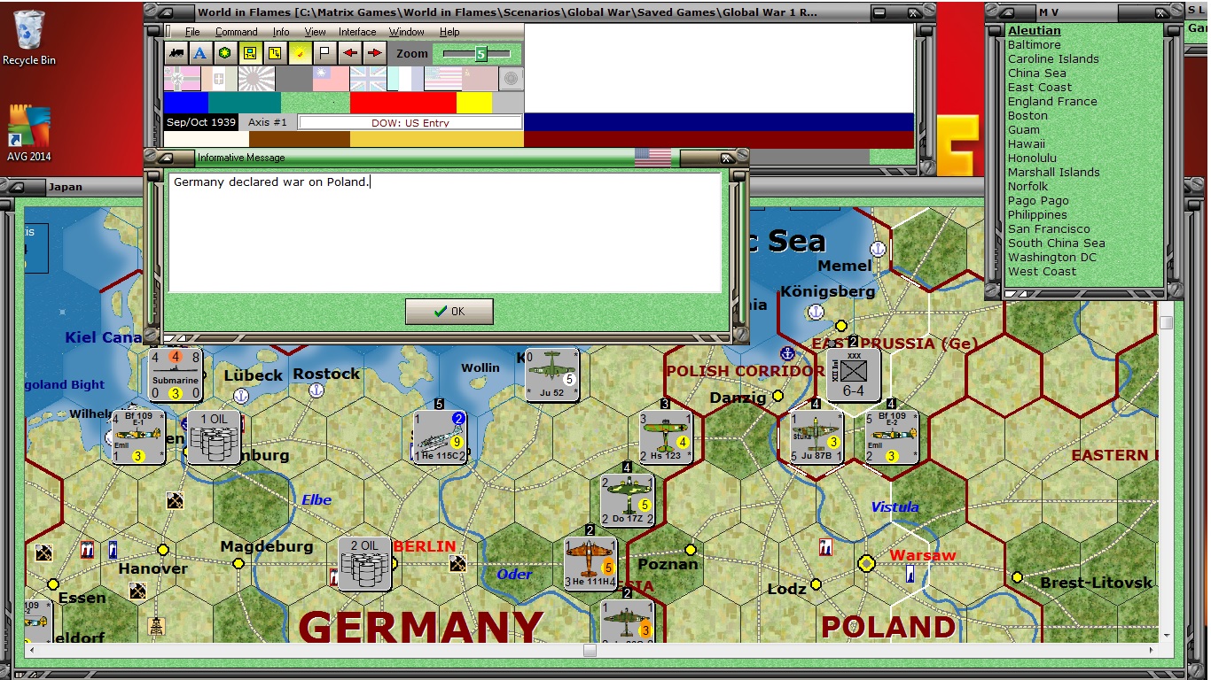Select San Francisco in the M V list
Image resolution: width=1211 pixels, height=680 pixels.
(1049, 228)
